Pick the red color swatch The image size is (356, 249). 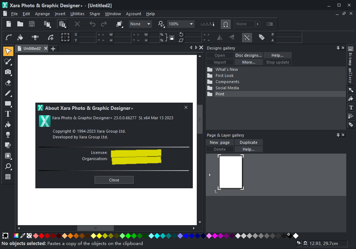click(x=42, y=236)
